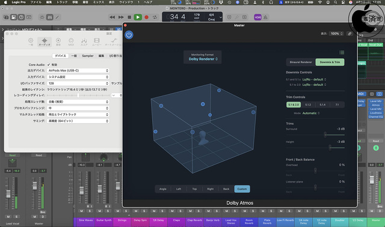This screenshot has width=385, height=227.
Task: Click the Fast Forward transport button
Action: click(121, 17)
